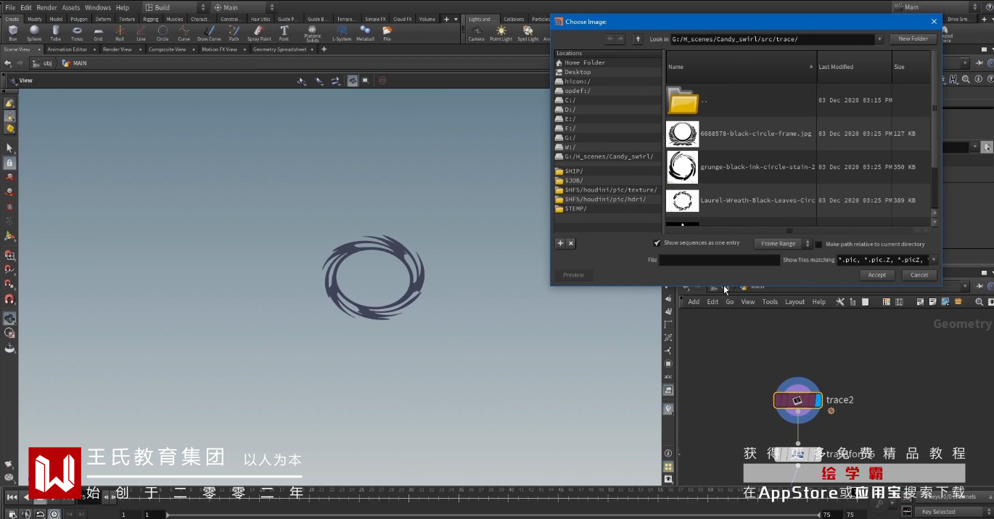
Task: Open the Render menu
Action: click(x=46, y=7)
